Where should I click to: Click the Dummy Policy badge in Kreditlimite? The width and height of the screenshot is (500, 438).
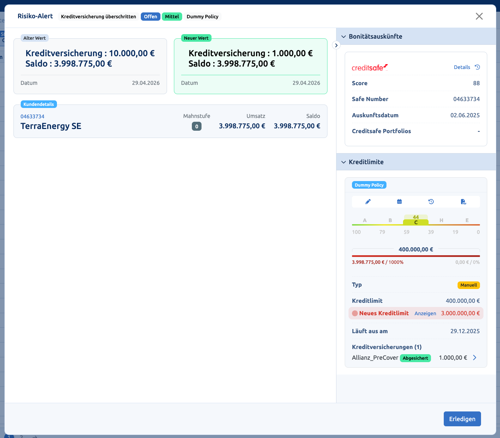369,185
